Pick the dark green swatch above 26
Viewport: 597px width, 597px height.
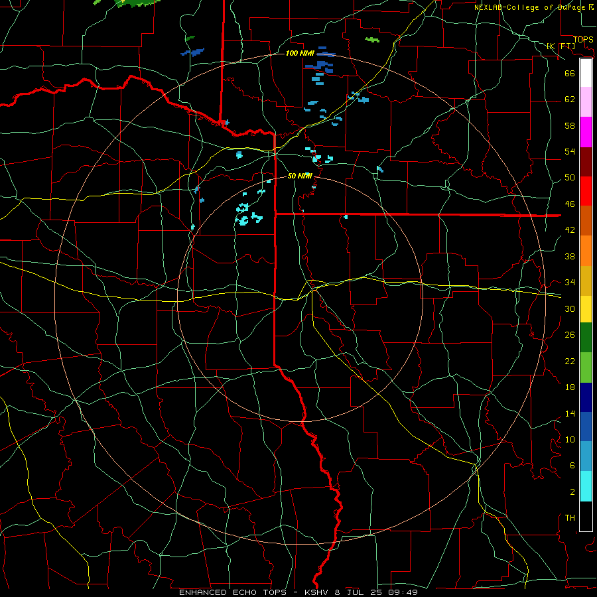[x=586, y=338]
